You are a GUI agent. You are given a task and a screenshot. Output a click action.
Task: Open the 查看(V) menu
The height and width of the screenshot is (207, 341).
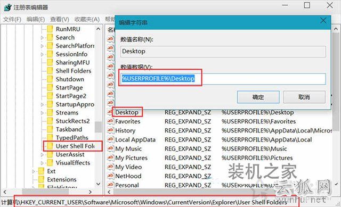click(60, 19)
